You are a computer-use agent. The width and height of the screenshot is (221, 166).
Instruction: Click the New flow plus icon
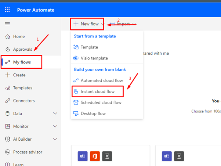tap(76, 24)
